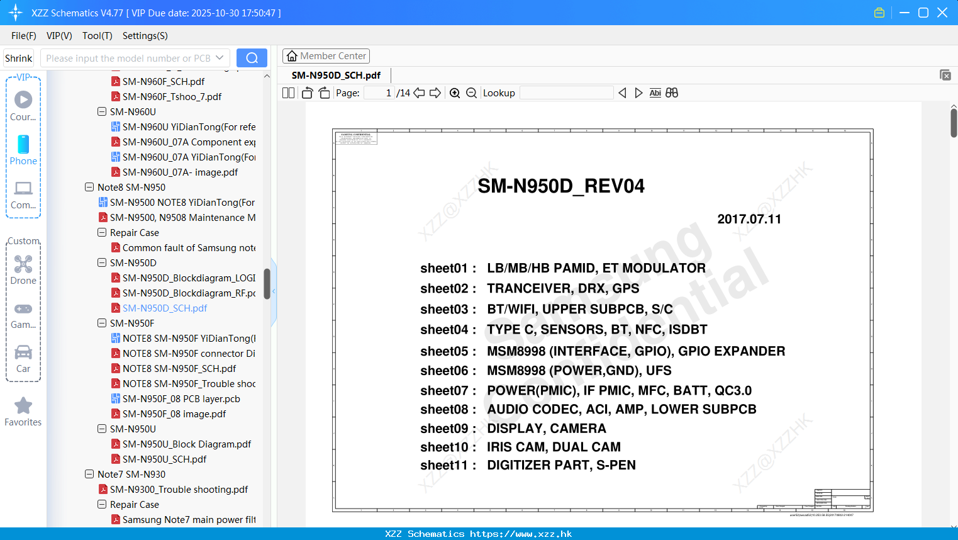The height and width of the screenshot is (540, 958).
Task: Collapse the SM-N950F node
Action: pos(102,323)
